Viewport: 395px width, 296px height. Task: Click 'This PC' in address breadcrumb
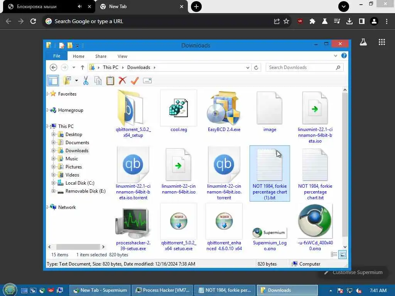tap(111, 67)
